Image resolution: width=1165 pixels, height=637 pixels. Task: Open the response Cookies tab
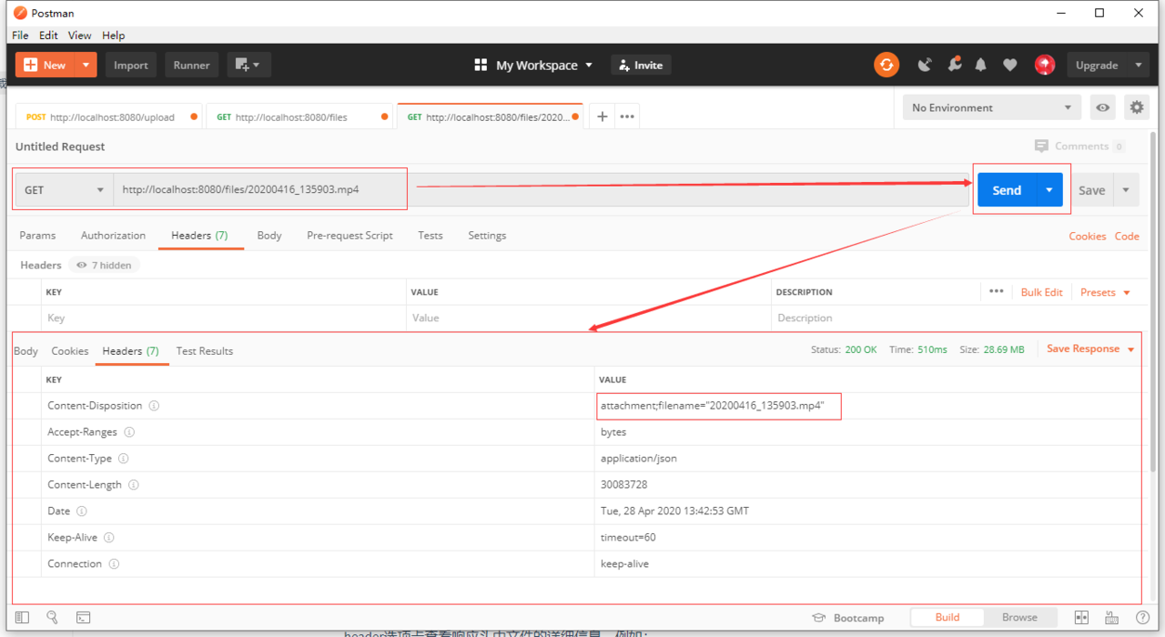tap(70, 350)
